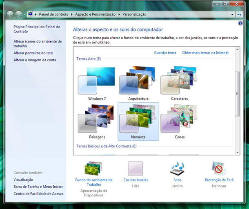Click the Guardar tema link
Screen dimensions: 249x209
165,53
